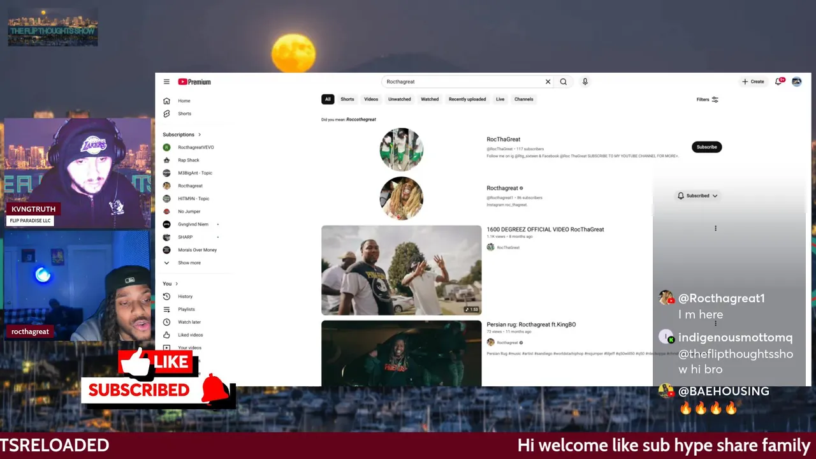Click the Create button
The height and width of the screenshot is (459, 816).
753,82
